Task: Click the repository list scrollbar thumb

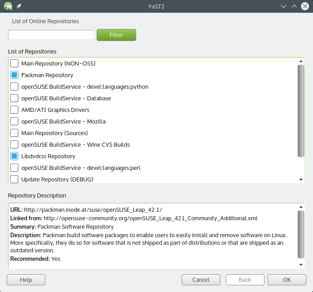Action: click(x=301, y=111)
